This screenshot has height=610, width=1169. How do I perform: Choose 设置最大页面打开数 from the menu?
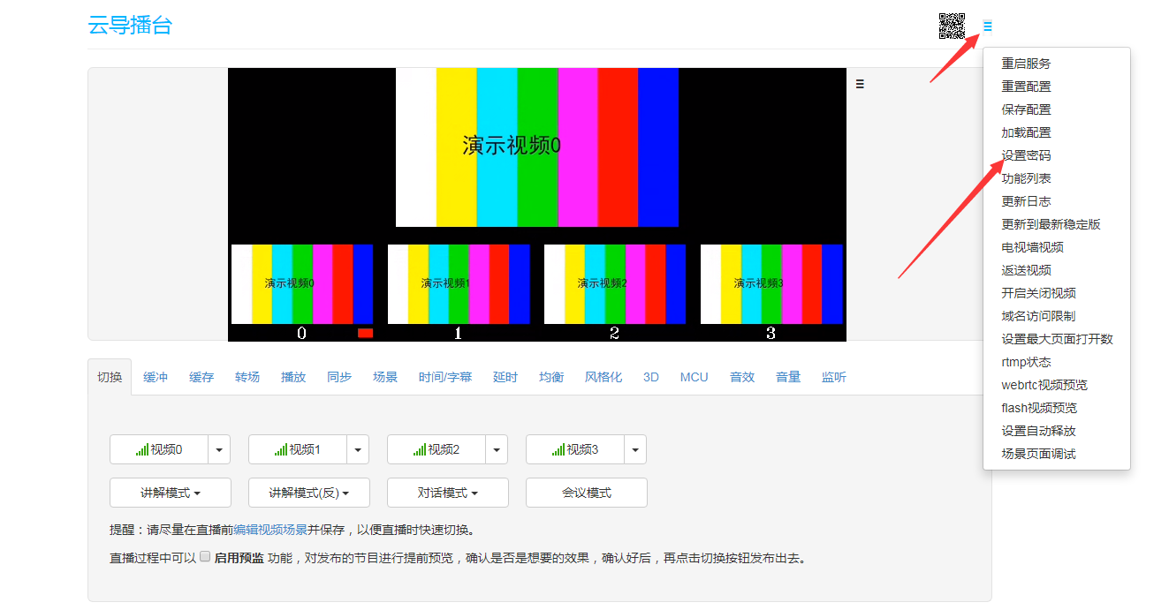[1057, 339]
